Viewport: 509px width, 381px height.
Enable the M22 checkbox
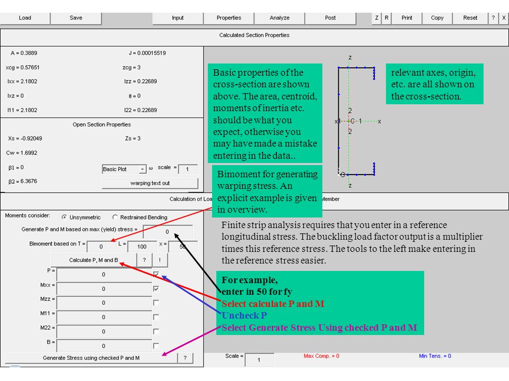click(x=156, y=331)
